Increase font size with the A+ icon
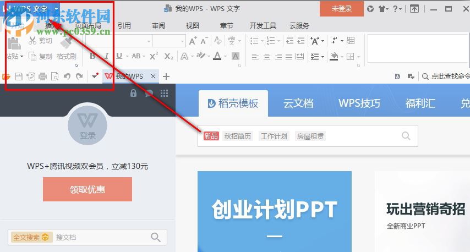Viewport: 470px width, 252px height. coord(193,41)
